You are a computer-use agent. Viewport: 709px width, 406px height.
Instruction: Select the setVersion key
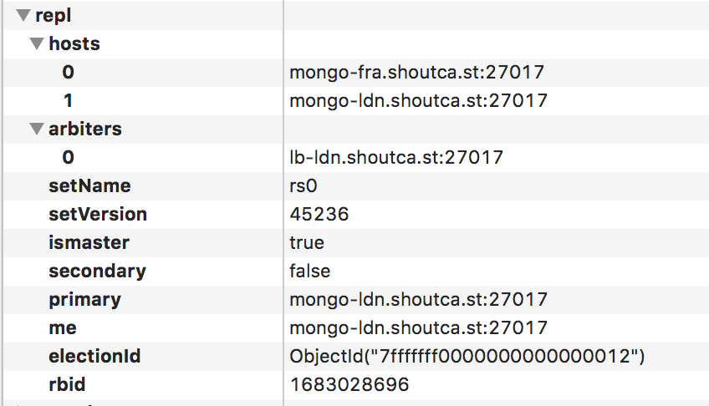[98, 215]
